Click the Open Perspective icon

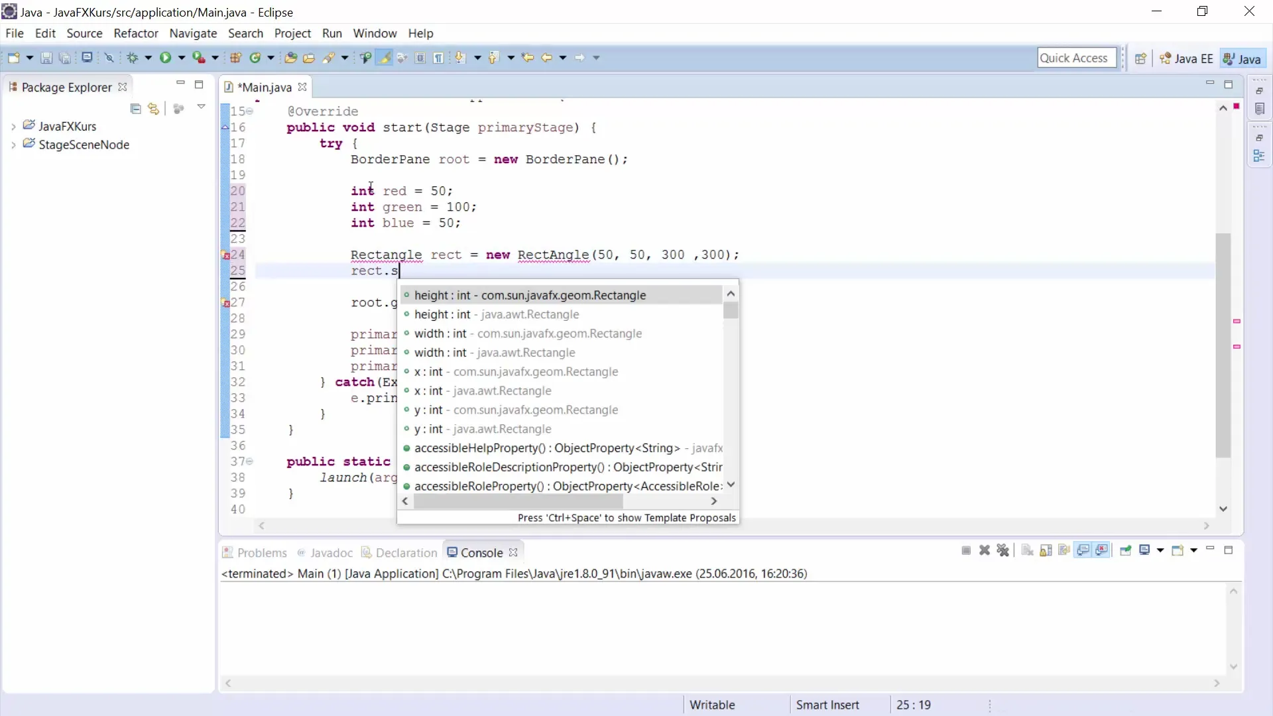(1140, 59)
